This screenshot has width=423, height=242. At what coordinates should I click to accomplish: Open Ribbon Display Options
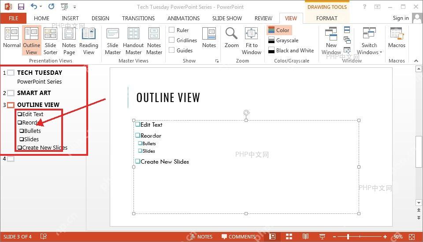point(377,7)
